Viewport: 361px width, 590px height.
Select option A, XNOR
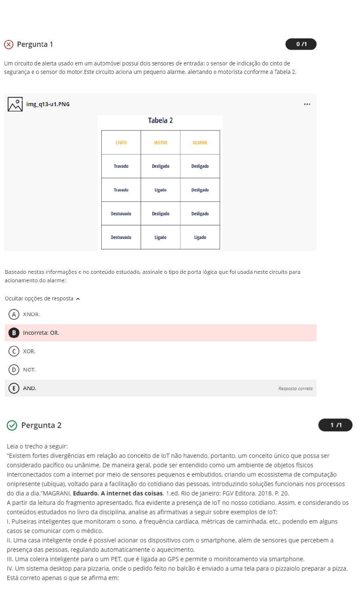pyautogui.click(x=14, y=314)
